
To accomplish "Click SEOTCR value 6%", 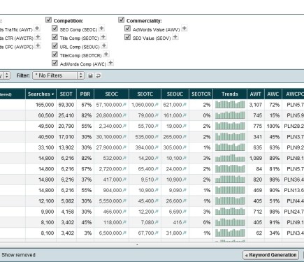I will tap(207, 223).
